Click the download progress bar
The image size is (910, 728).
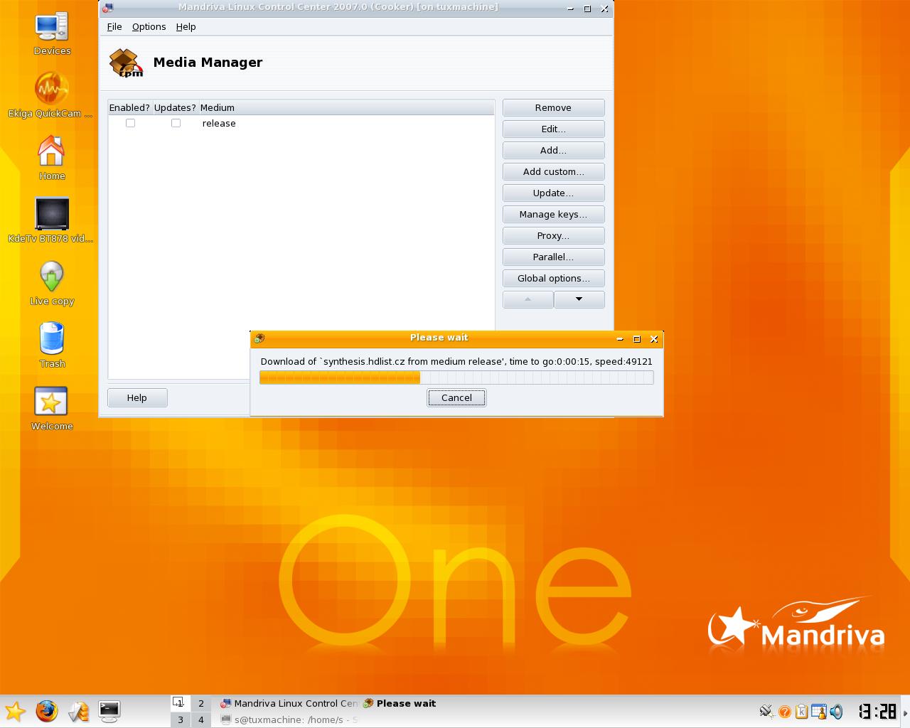coord(456,378)
